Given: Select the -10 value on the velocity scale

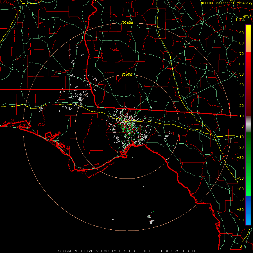Looking at the screenshot, I should coord(240,137).
